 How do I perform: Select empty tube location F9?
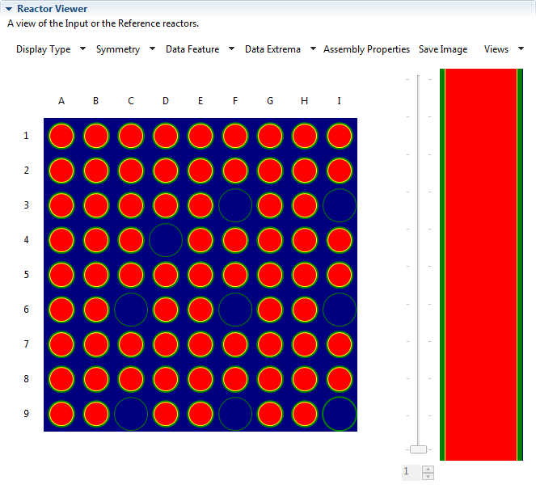click(235, 414)
